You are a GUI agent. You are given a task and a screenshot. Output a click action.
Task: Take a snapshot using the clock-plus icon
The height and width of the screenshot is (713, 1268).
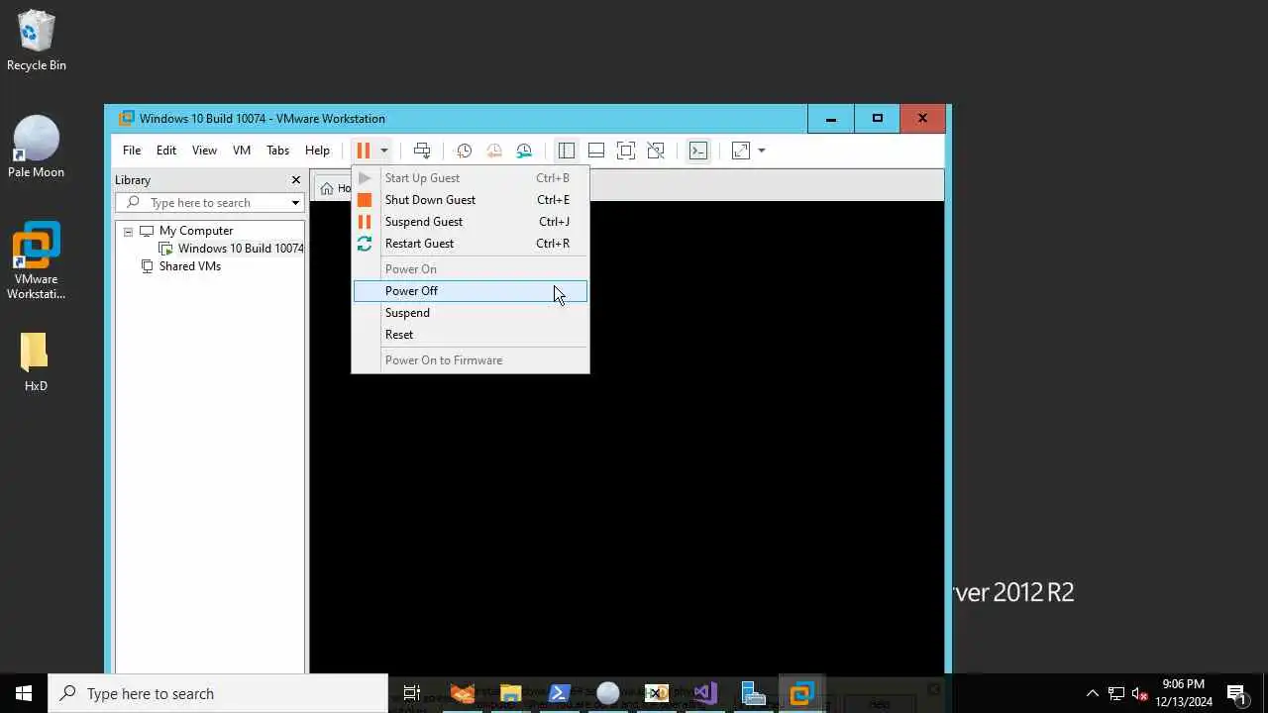coord(464,151)
